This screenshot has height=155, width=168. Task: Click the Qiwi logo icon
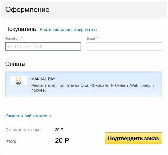(x=19, y=81)
